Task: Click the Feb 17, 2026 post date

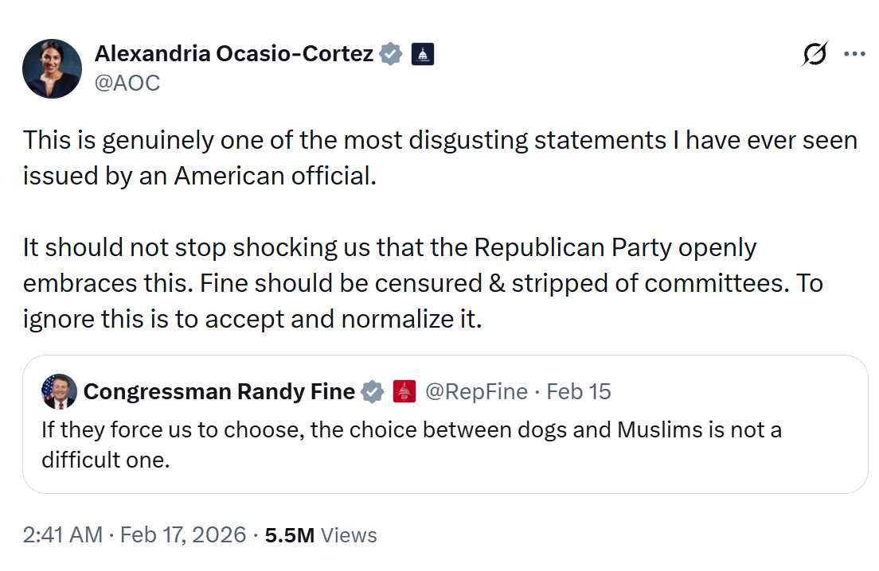Action: (x=183, y=534)
